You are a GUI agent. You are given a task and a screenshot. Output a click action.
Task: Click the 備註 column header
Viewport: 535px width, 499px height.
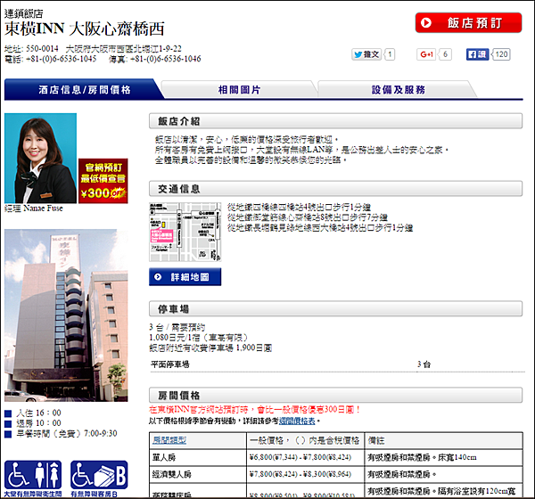point(443,440)
